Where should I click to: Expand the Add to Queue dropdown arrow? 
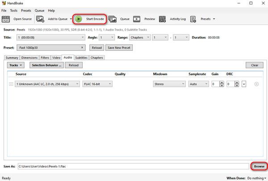[71, 19]
